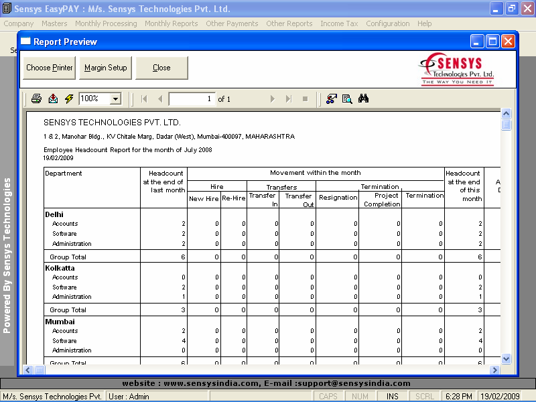Click the Movement within the month header
The width and height of the screenshot is (536, 402).
(315, 173)
